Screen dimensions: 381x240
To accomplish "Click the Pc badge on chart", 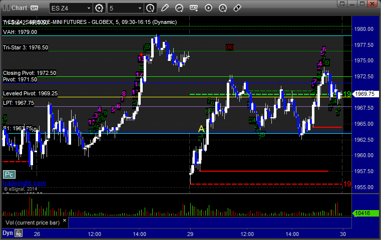I will point(9,174).
